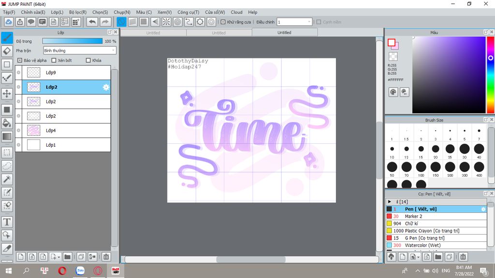Select the Eraser tool
Screen dimensions: 495x278
click(x=7, y=51)
